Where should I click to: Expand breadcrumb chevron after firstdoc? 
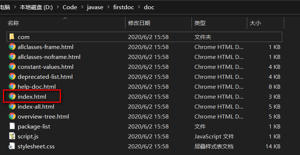tap(139, 7)
